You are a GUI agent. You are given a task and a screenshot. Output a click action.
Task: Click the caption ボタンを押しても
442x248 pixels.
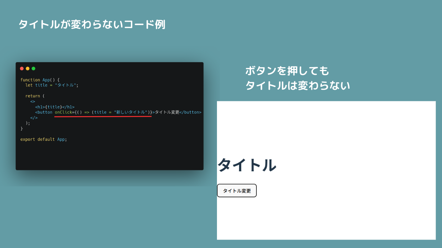pos(287,71)
